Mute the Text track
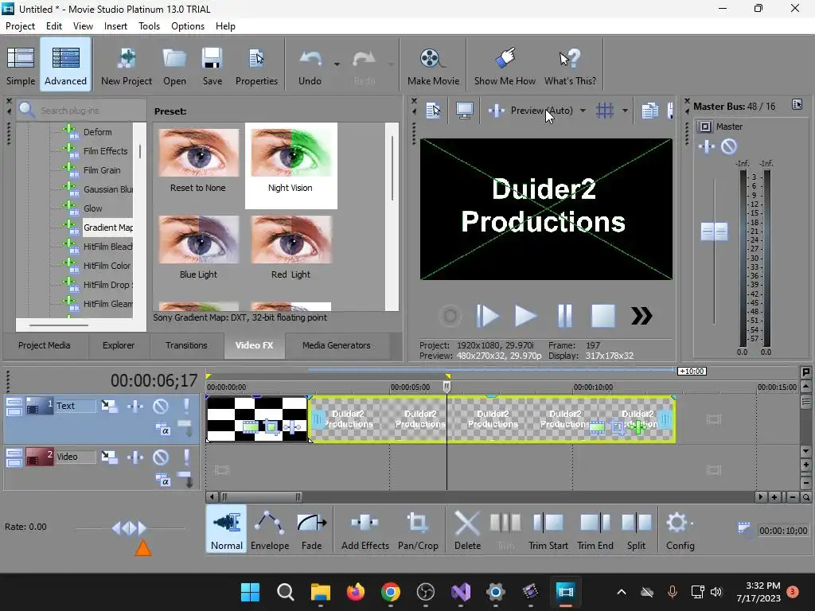Image resolution: width=815 pixels, height=611 pixels. 161,406
